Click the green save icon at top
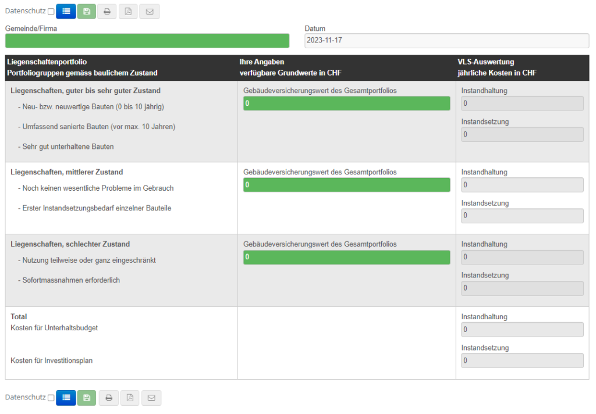This screenshot has height=414, width=596. click(x=86, y=12)
